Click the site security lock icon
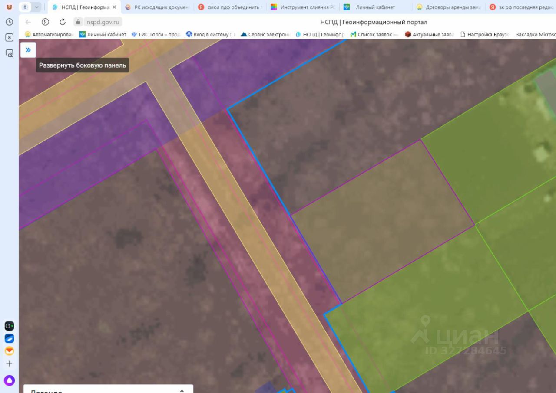 click(78, 22)
